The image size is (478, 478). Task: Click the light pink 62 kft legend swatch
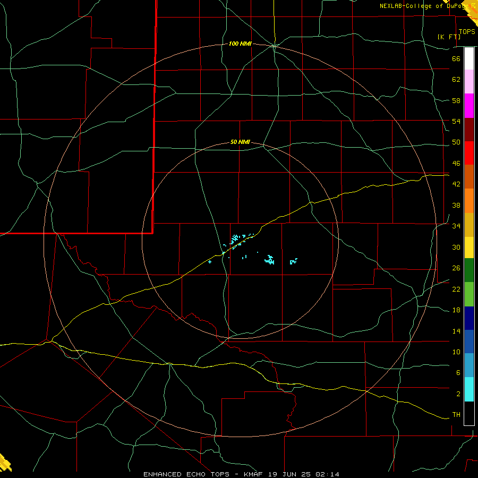point(469,81)
